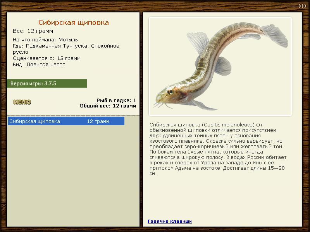Click the Общий вес: 12 грамм total

108,106
